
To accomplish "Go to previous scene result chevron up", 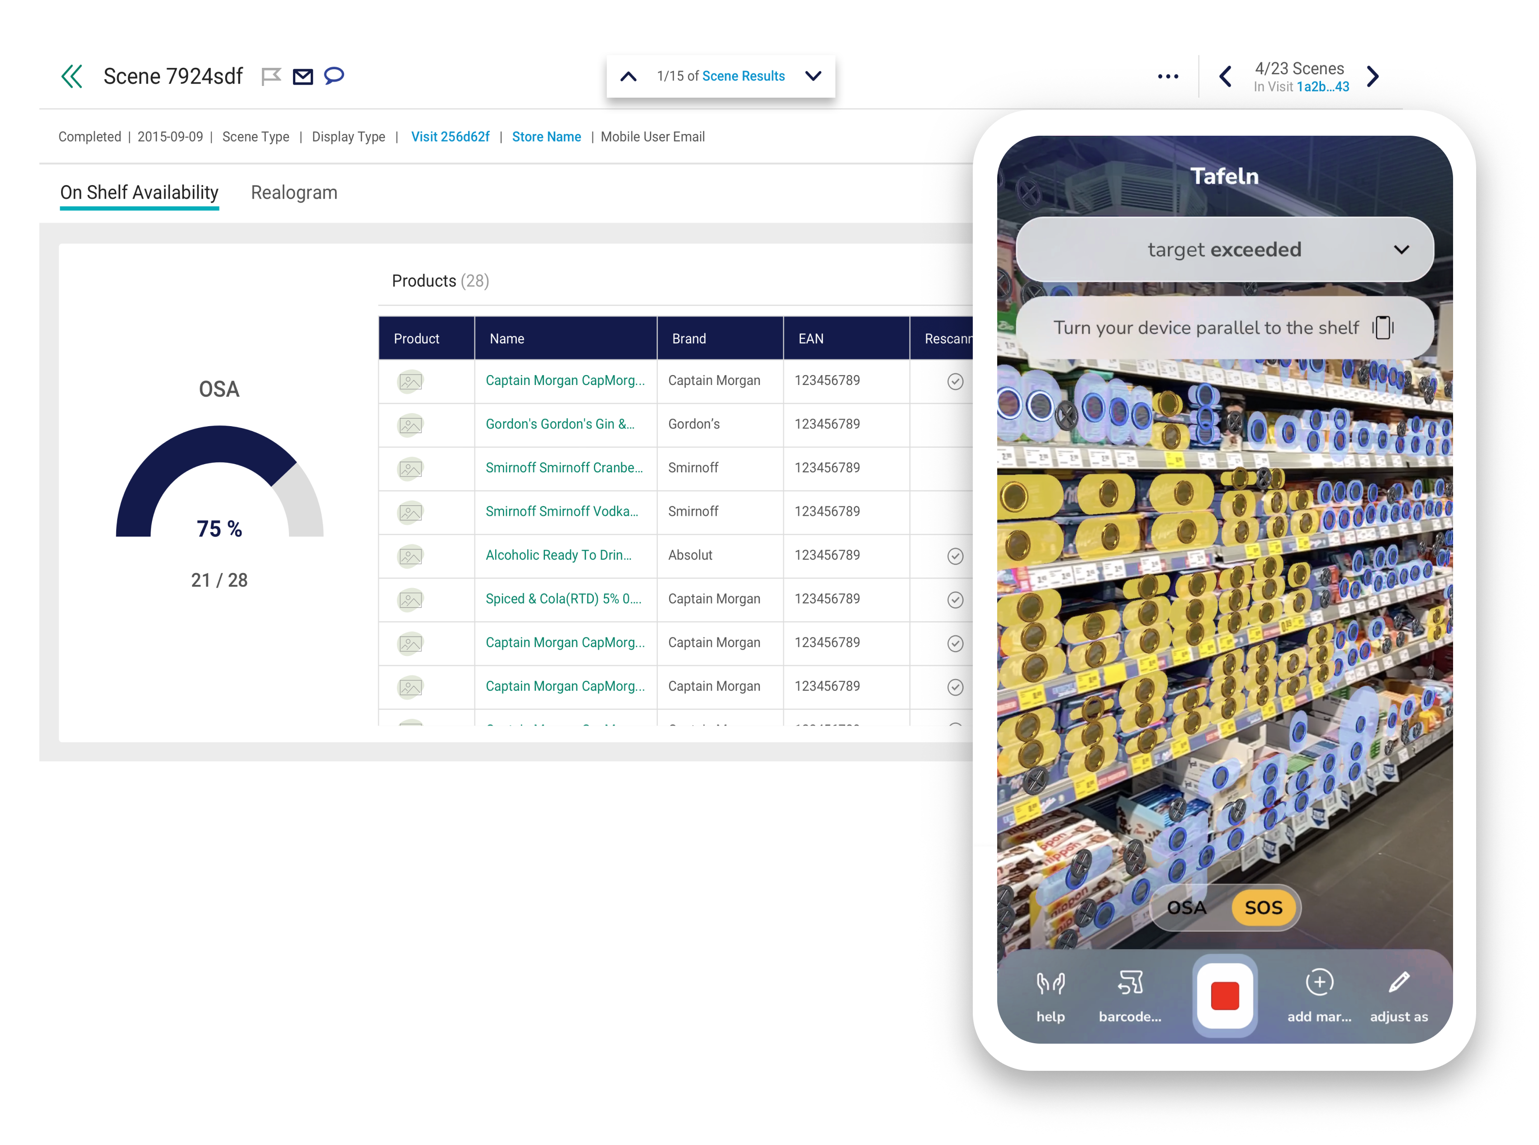I will point(629,76).
